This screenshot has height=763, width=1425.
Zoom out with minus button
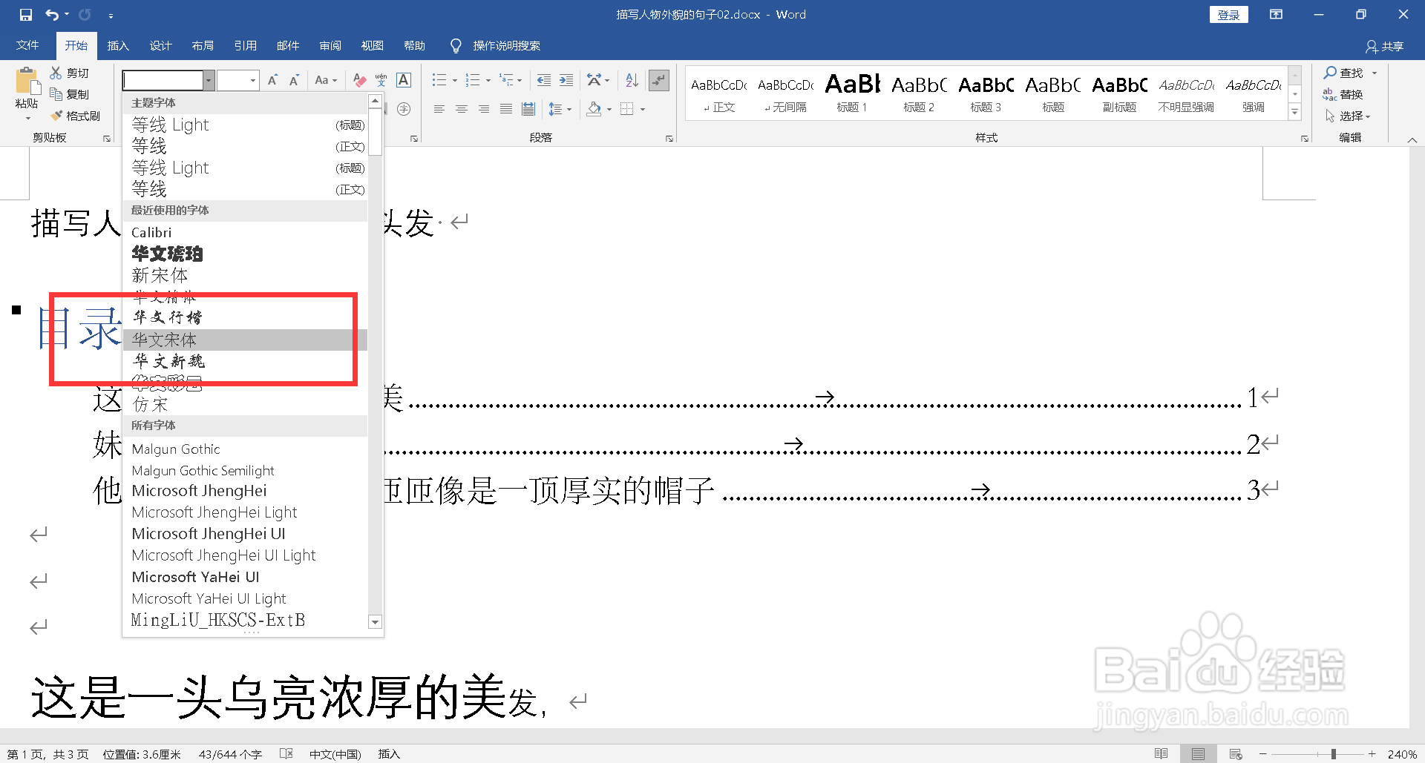tap(1263, 753)
